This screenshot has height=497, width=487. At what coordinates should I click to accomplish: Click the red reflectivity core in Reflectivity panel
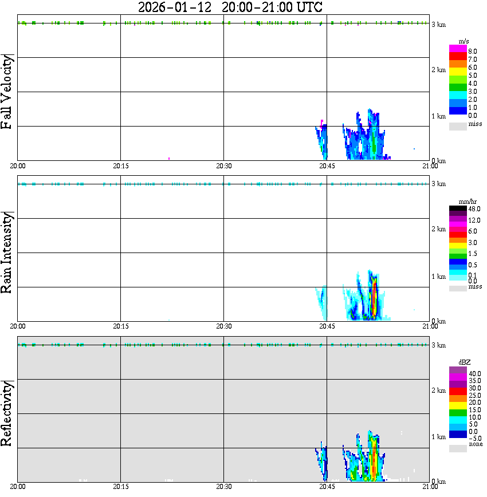coord(375,460)
